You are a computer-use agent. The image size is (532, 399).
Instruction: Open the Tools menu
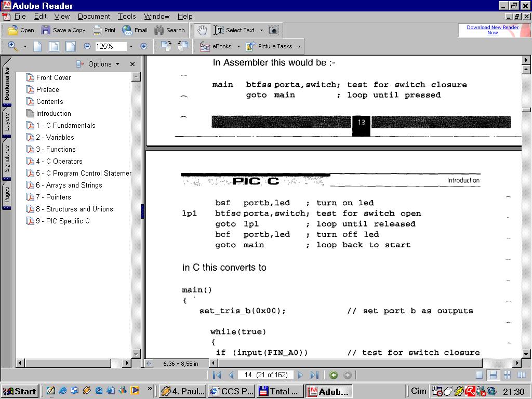pyautogui.click(x=127, y=16)
